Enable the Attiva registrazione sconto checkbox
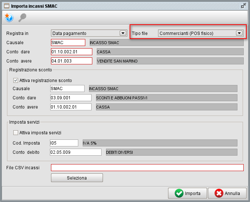Image resolution: width=250 pixels, height=202 pixels. coord(16,80)
